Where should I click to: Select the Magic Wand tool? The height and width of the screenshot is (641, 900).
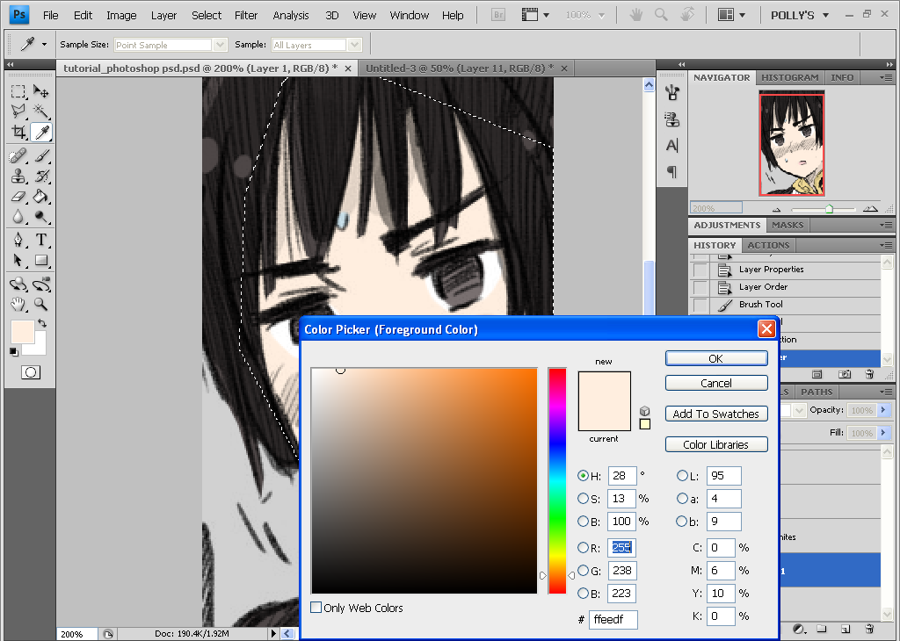click(x=40, y=111)
